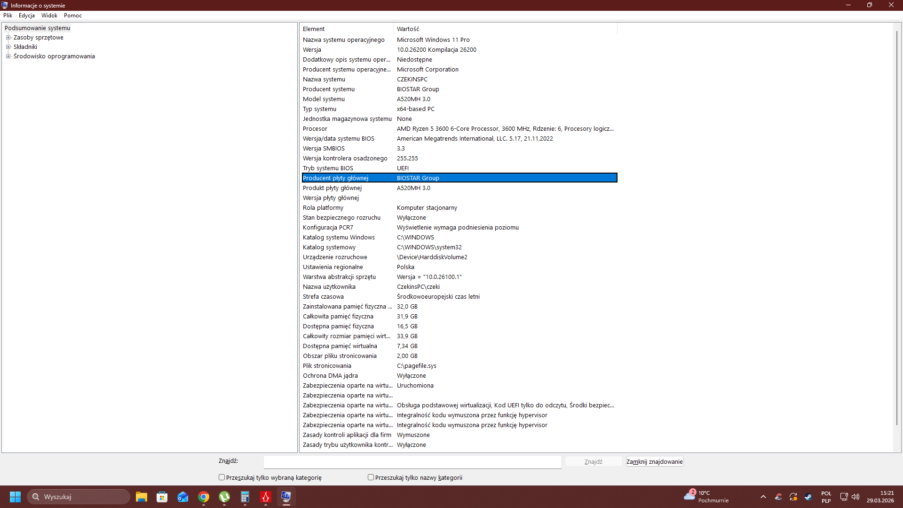This screenshot has width=903, height=508.
Task: Open uTorrent from the taskbar
Action: point(224,497)
